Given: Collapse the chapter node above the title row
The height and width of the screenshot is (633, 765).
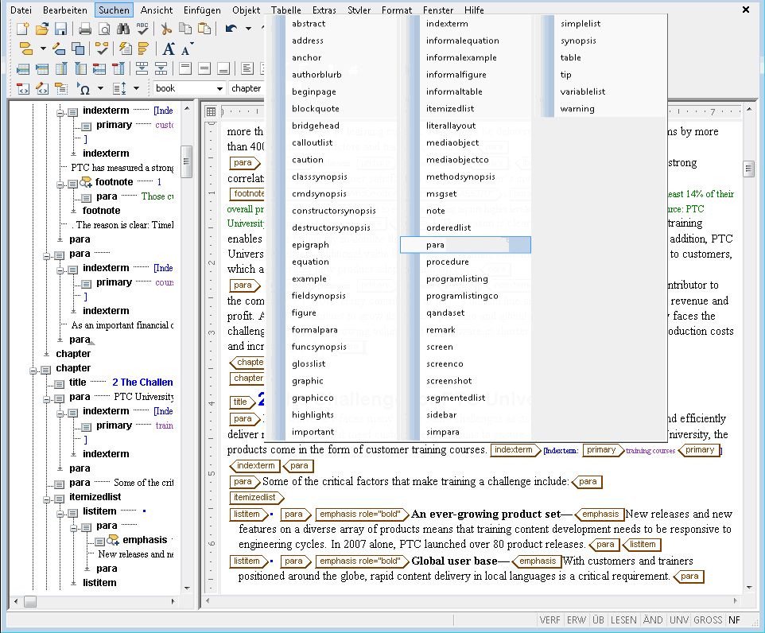Looking at the screenshot, I should (33, 371).
